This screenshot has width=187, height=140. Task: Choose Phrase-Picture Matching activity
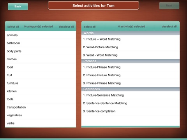(x=131, y=75)
